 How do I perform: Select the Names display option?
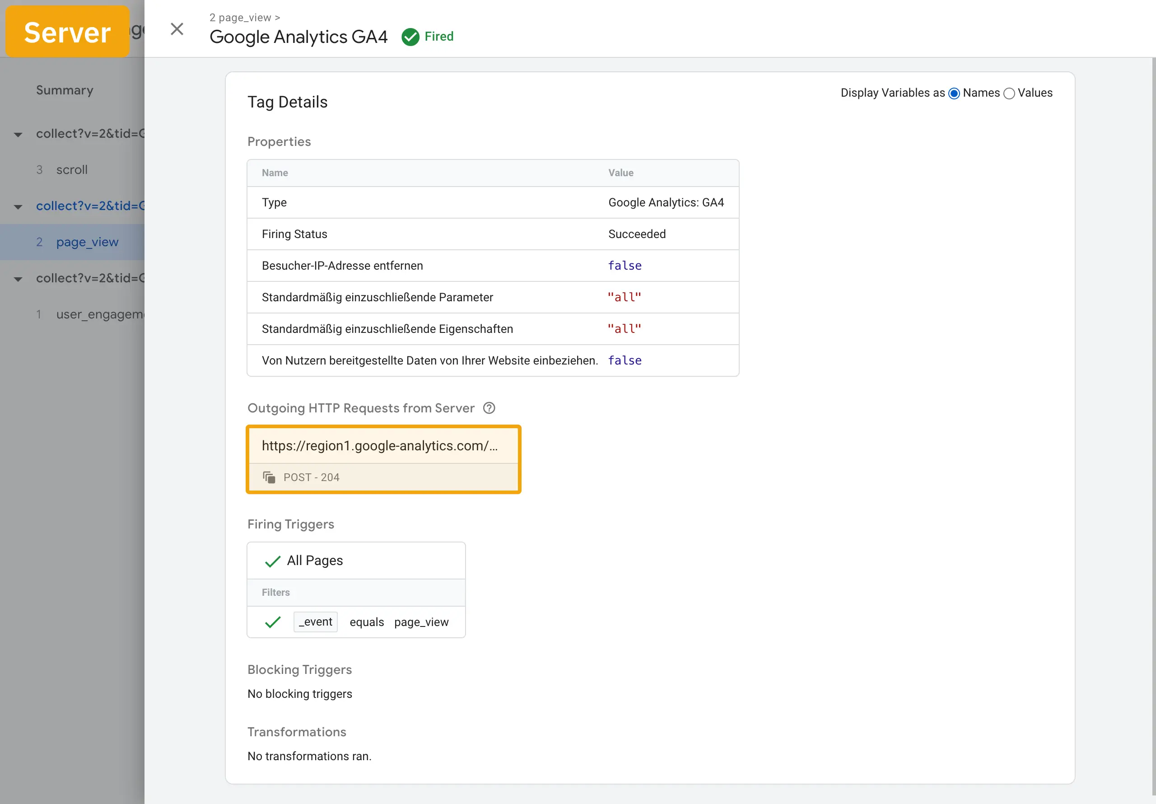click(x=954, y=93)
